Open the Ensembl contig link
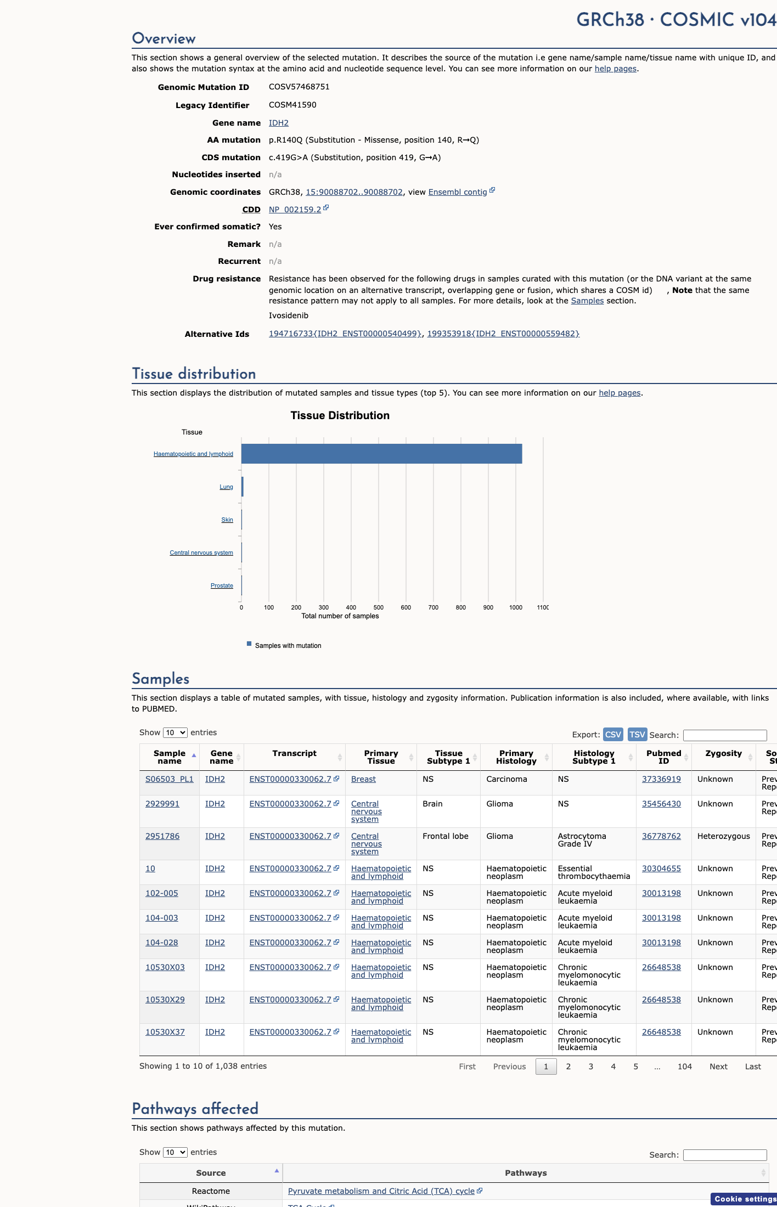 (x=458, y=192)
